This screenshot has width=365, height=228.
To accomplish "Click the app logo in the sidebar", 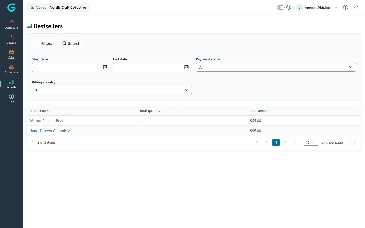I will click(11, 8).
